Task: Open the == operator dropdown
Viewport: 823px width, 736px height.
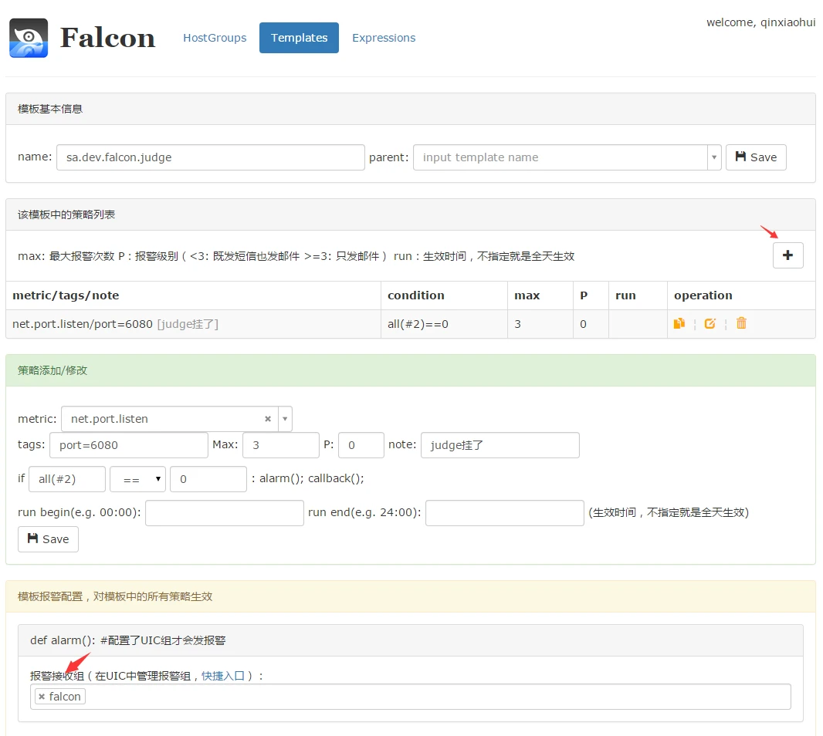Action: coord(137,479)
